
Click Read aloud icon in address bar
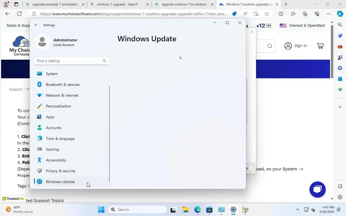pos(245,14)
